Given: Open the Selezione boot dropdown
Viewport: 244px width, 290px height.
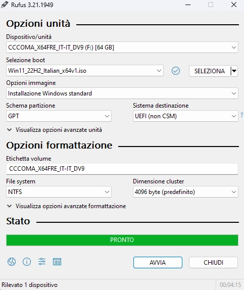Looking at the screenshot, I should click(x=85, y=70).
